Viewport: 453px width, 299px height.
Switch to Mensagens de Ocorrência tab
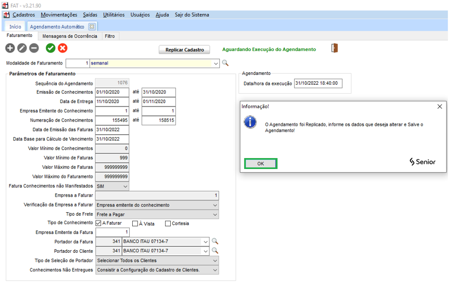tap(70, 36)
